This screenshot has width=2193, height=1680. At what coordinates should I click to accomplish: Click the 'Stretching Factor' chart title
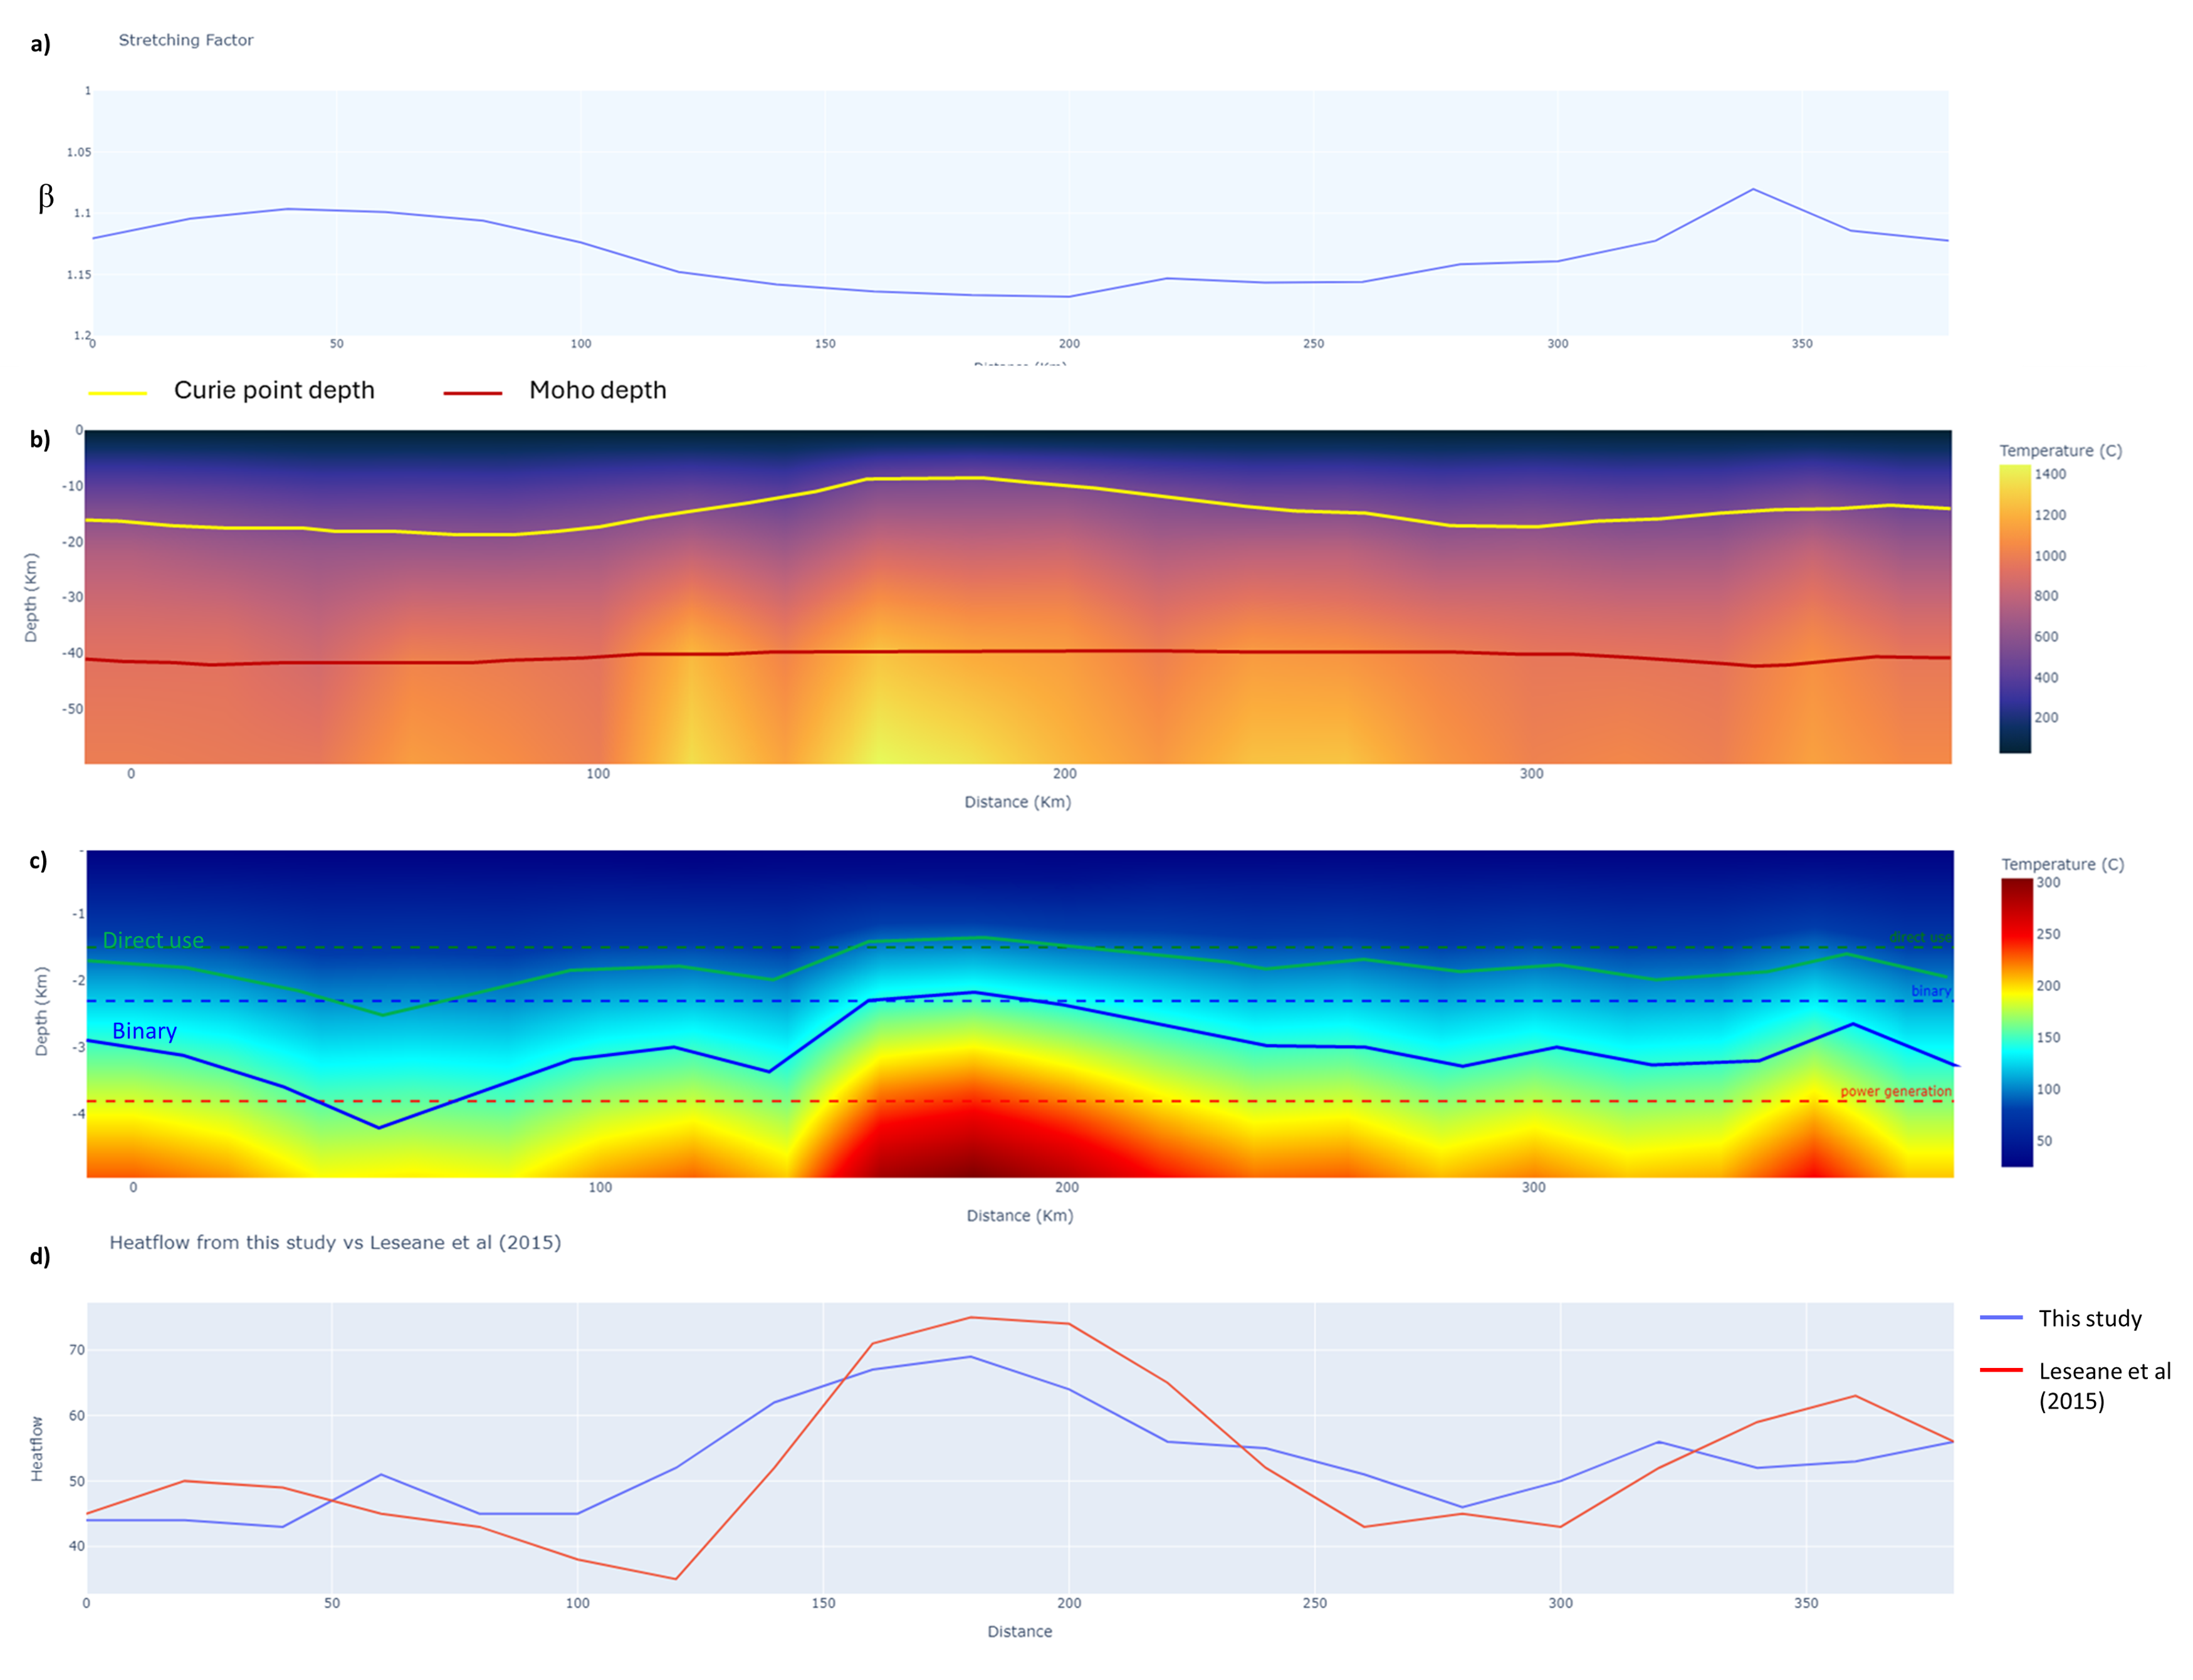click(186, 40)
